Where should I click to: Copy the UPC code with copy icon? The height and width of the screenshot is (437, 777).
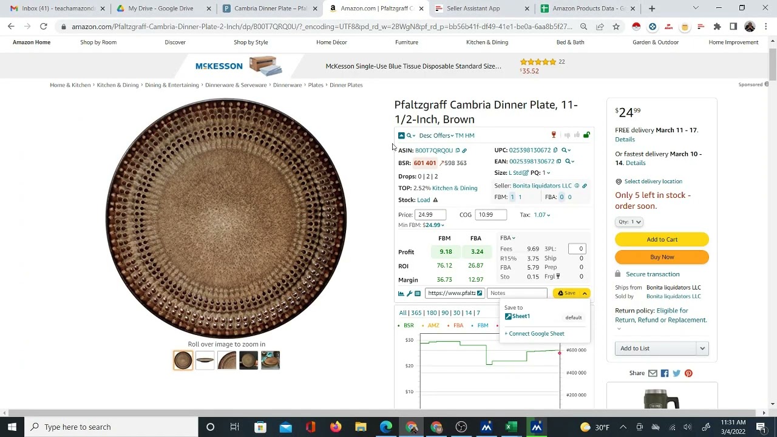coord(555,150)
